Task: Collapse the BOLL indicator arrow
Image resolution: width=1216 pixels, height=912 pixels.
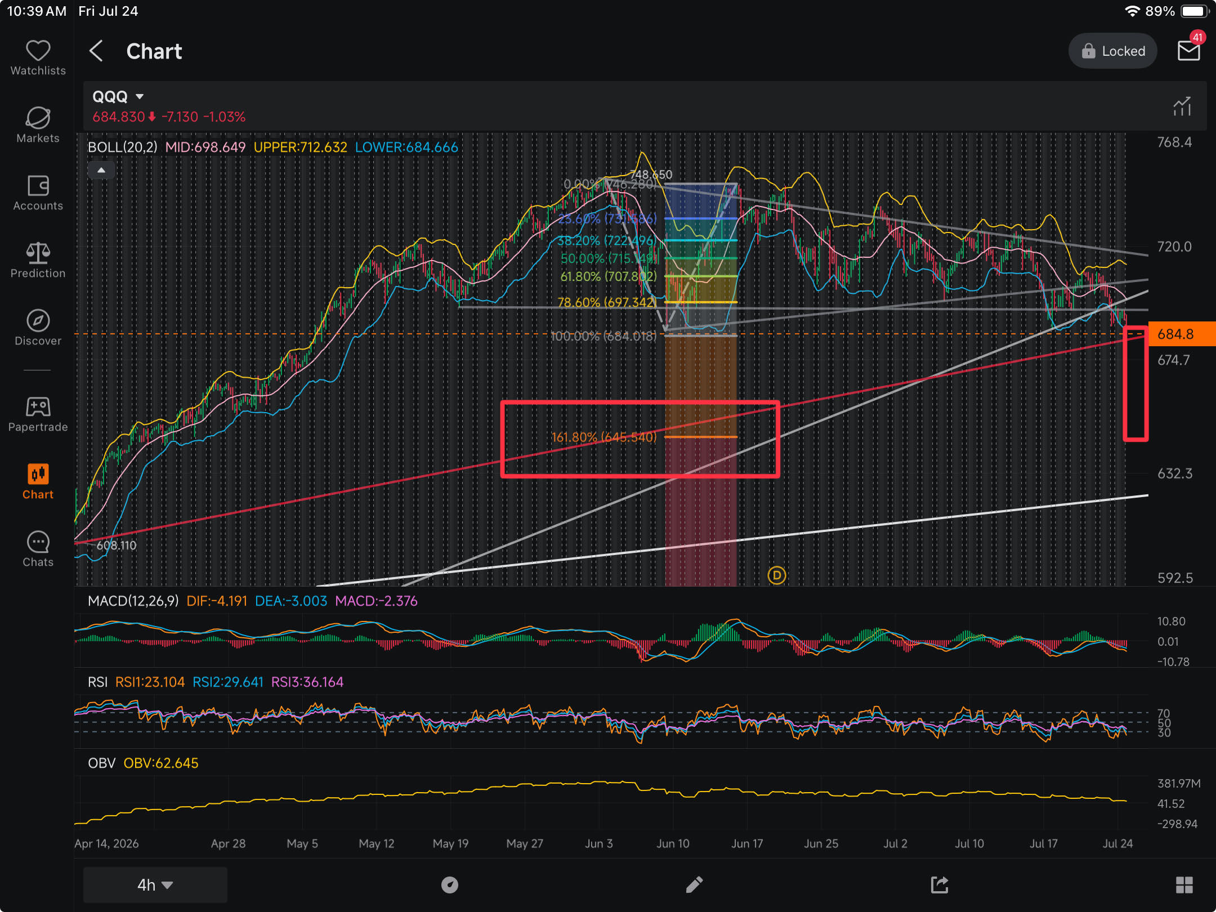Action: click(x=101, y=170)
